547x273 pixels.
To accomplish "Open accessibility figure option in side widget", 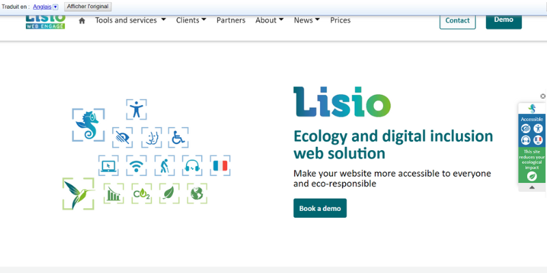I will (538, 128).
